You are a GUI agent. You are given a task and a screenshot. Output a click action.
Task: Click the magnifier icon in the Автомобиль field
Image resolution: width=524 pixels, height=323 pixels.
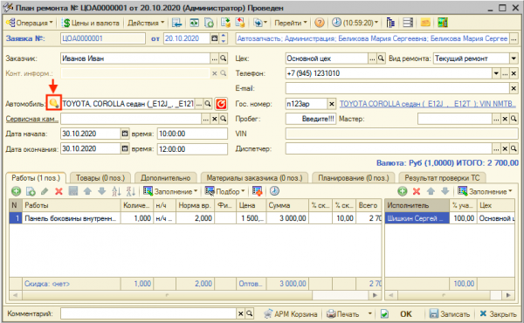pos(208,104)
